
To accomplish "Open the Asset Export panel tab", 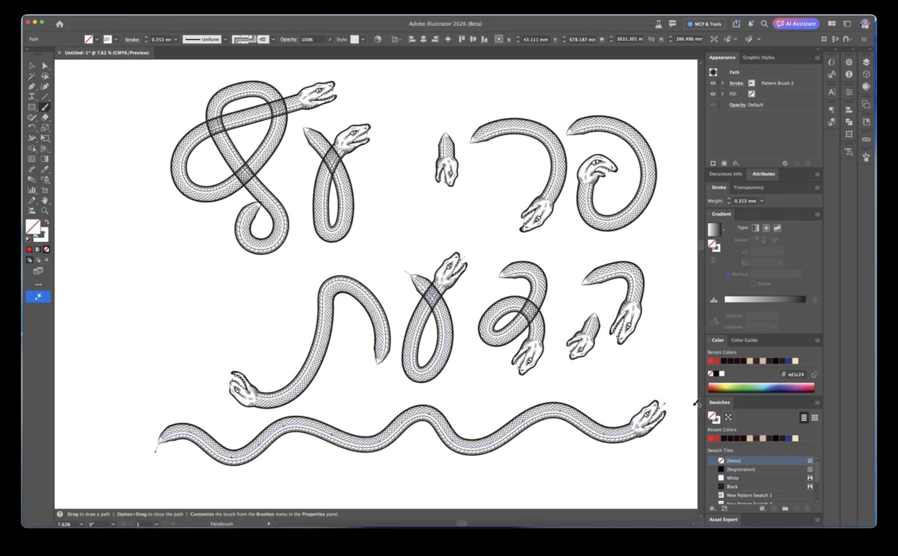I will 723,520.
